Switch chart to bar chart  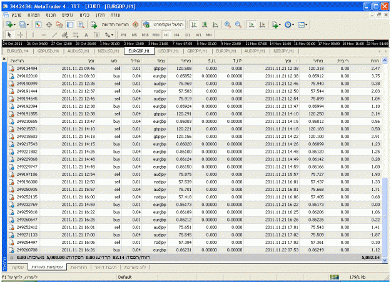194,24
